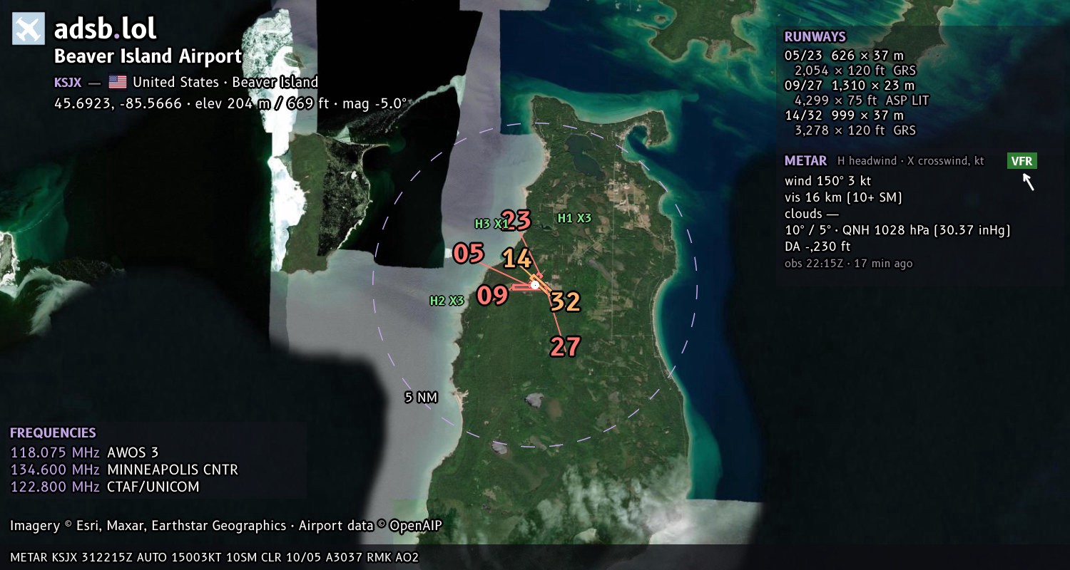The height and width of the screenshot is (570, 1070).
Task: Click runway 09 label on the map
Action: [x=492, y=295]
